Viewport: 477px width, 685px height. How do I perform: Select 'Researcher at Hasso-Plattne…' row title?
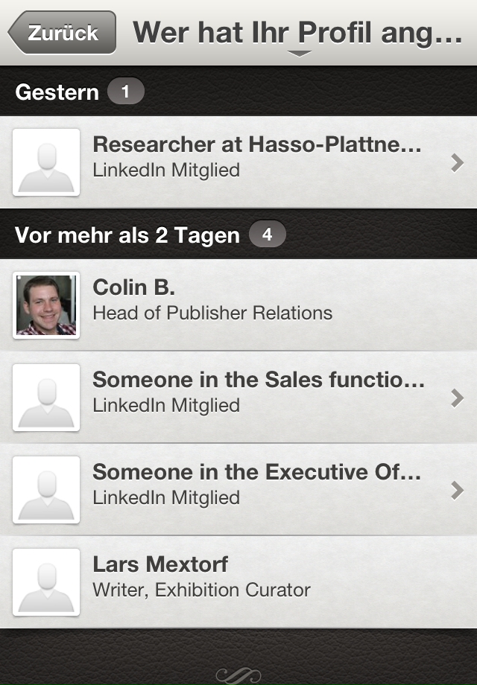pos(257,144)
